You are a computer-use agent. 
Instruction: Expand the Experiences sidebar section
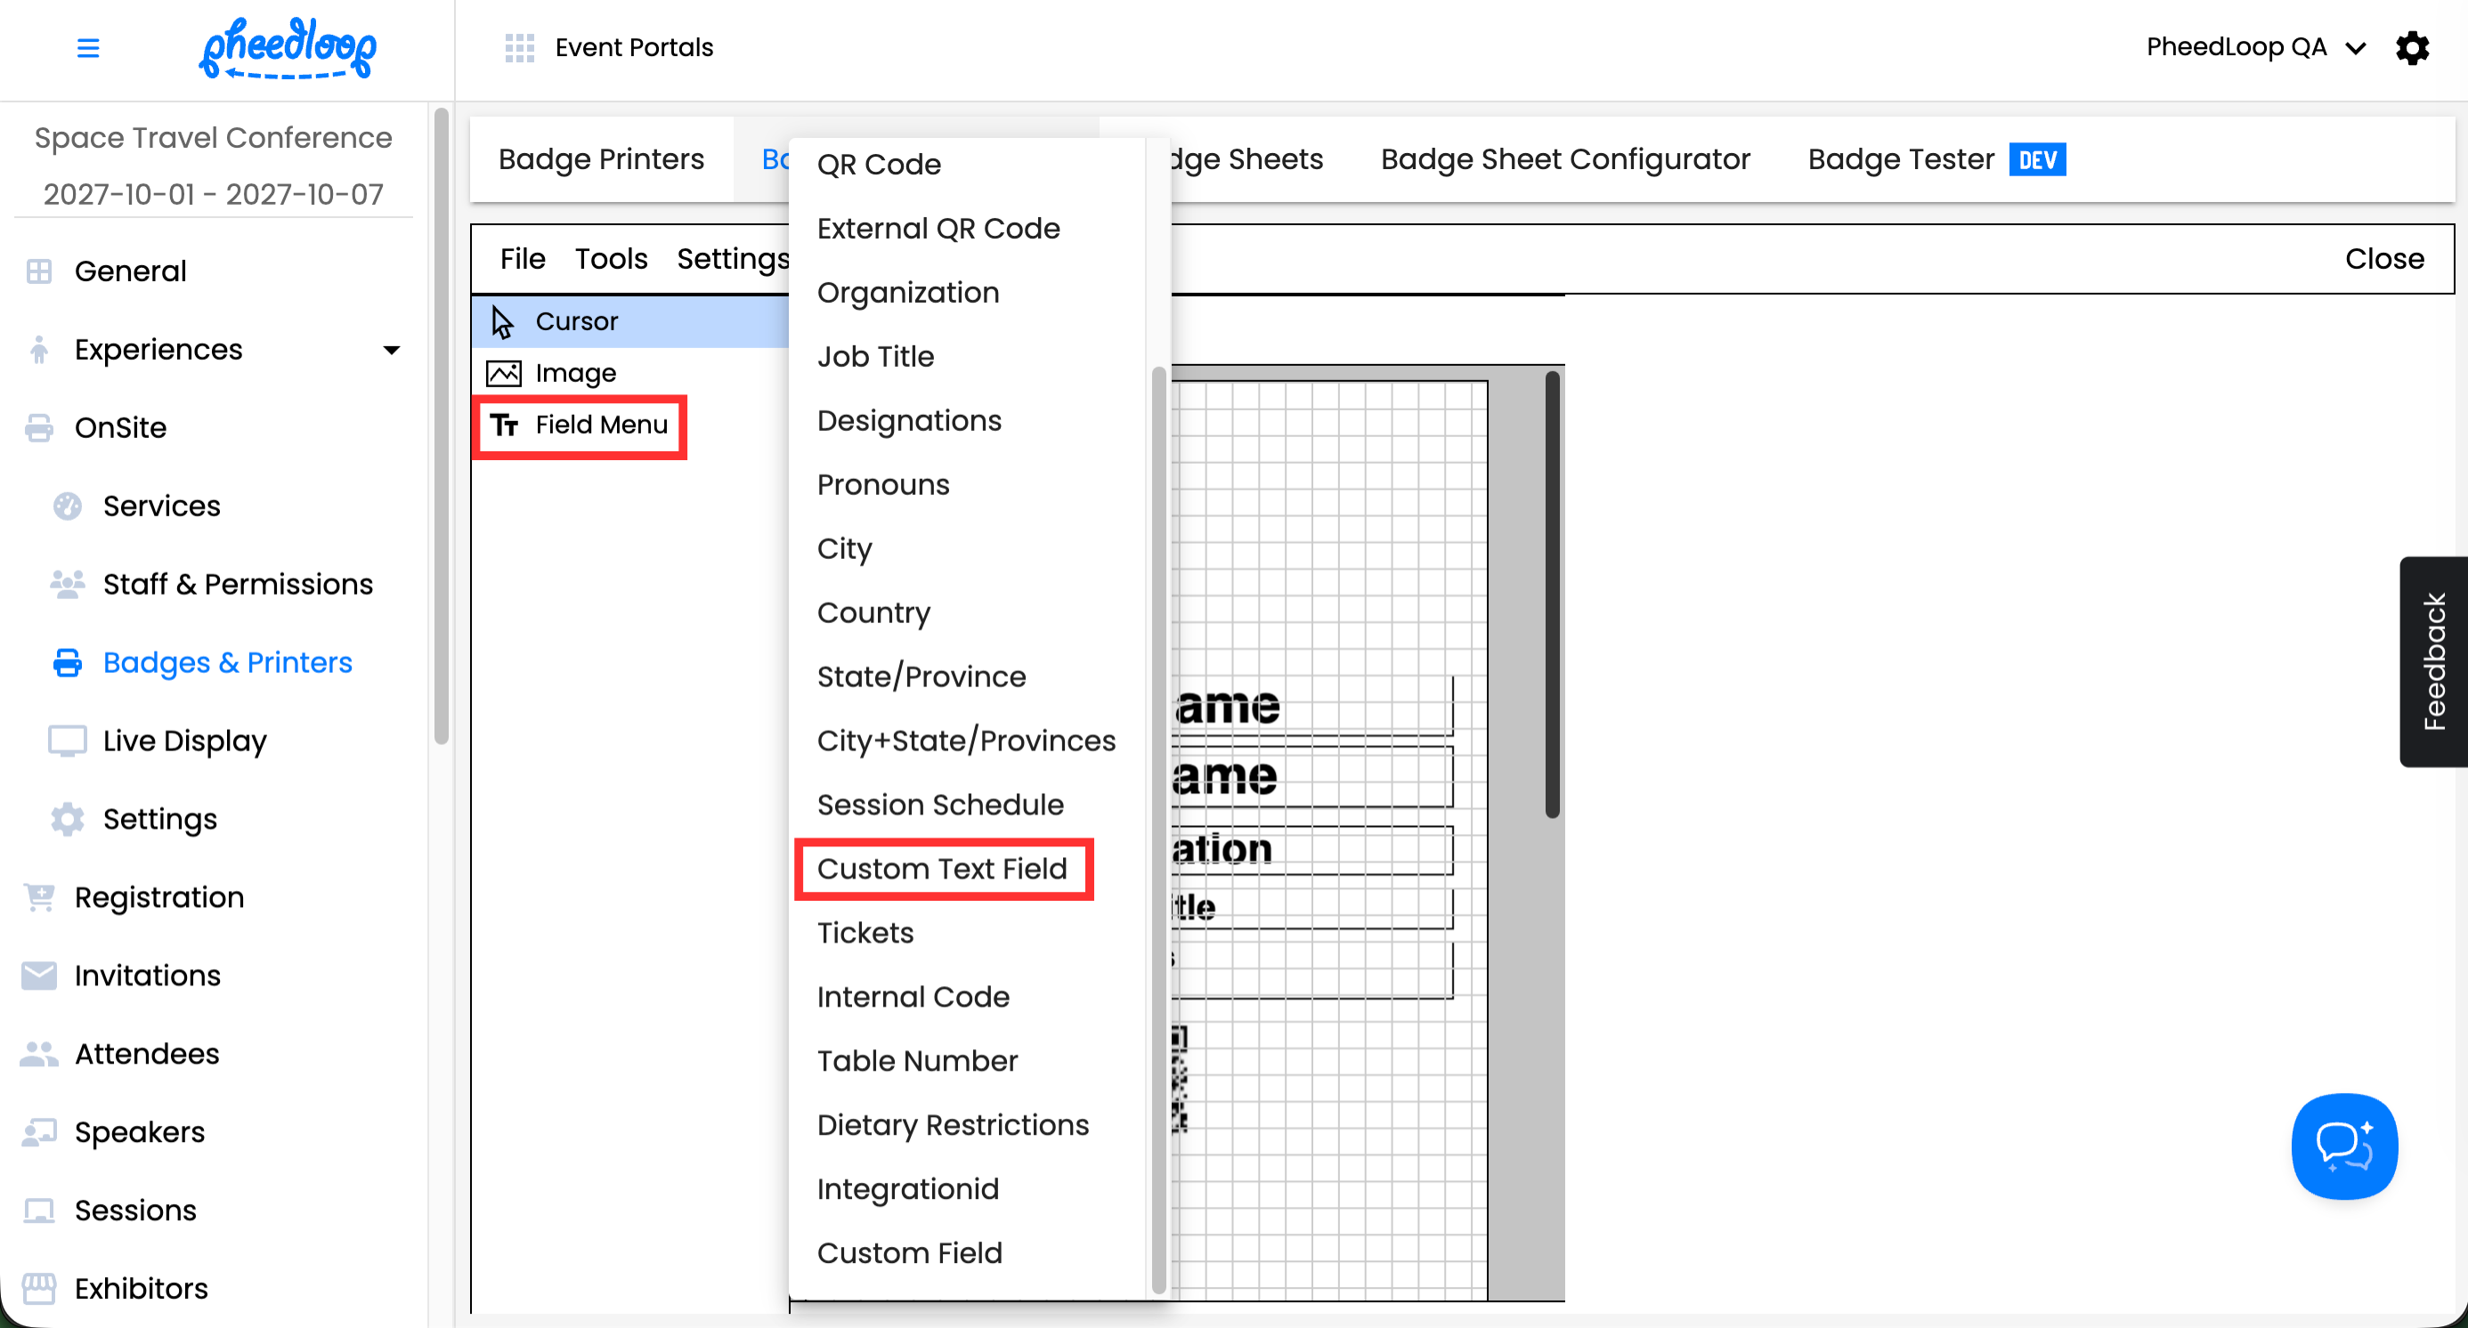point(391,351)
